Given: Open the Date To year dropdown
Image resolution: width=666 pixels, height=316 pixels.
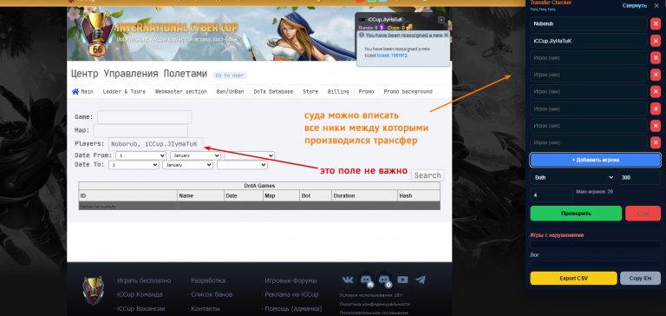Looking at the screenshot, I should click(x=242, y=165).
